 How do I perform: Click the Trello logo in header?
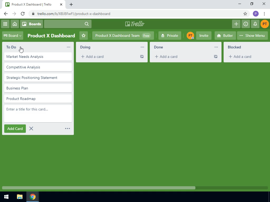click(135, 24)
